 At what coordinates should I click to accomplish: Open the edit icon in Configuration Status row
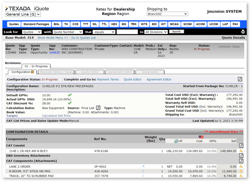pyautogui.click(x=240, y=79)
